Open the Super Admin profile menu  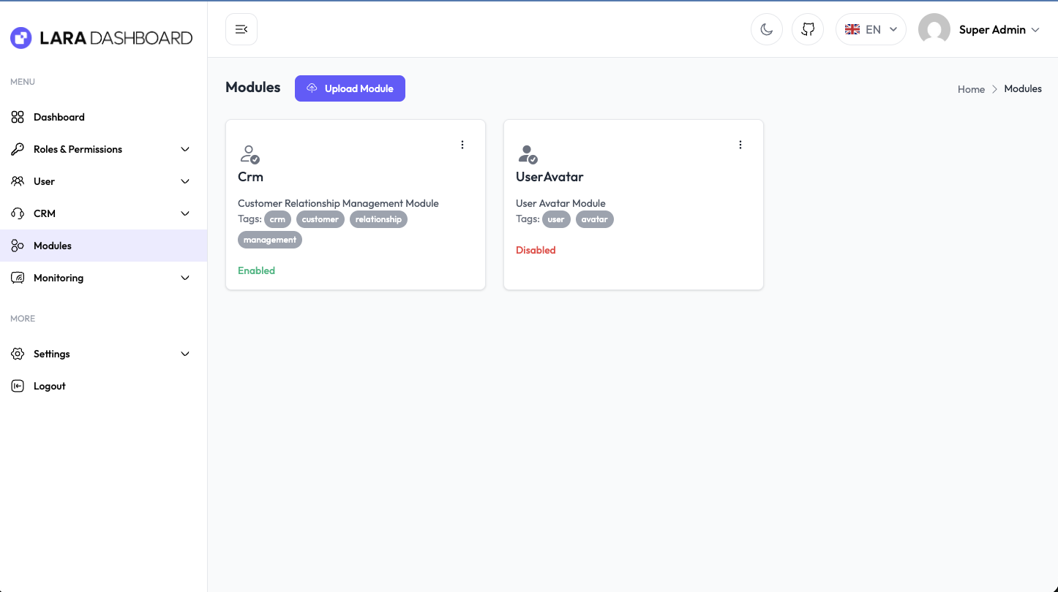click(999, 30)
